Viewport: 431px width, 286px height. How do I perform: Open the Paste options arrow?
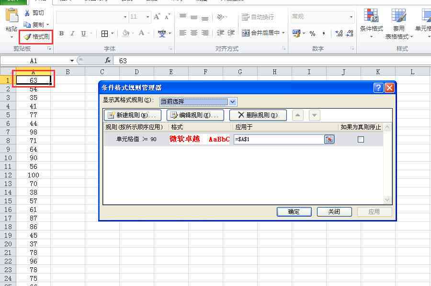(11, 36)
